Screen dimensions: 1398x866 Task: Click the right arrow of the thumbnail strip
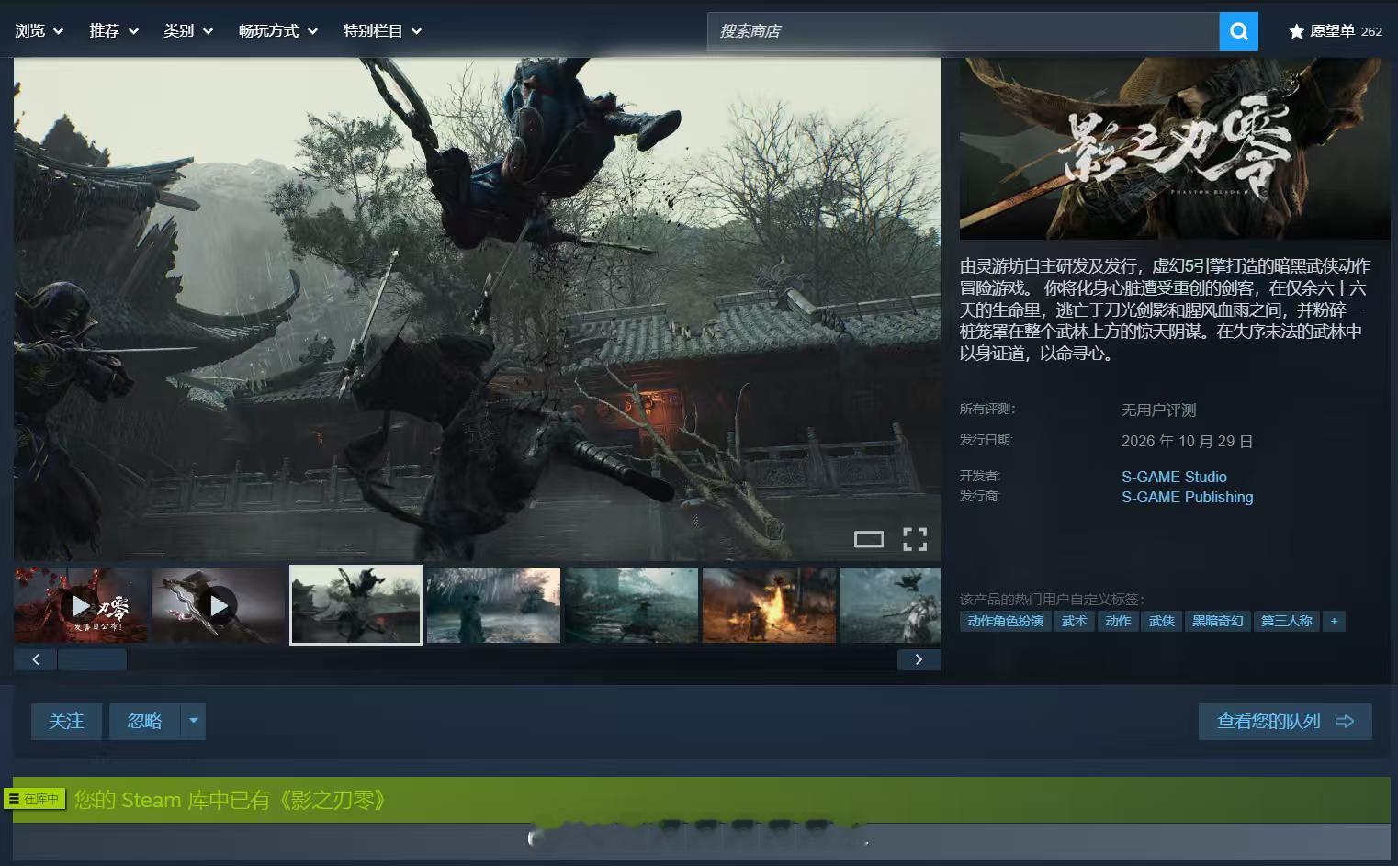pos(919,659)
